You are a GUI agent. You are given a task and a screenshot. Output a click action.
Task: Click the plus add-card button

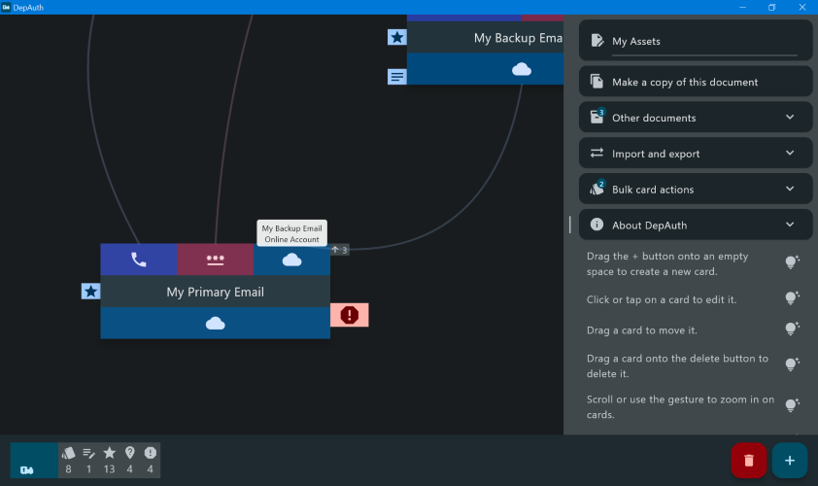pos(789,460)
